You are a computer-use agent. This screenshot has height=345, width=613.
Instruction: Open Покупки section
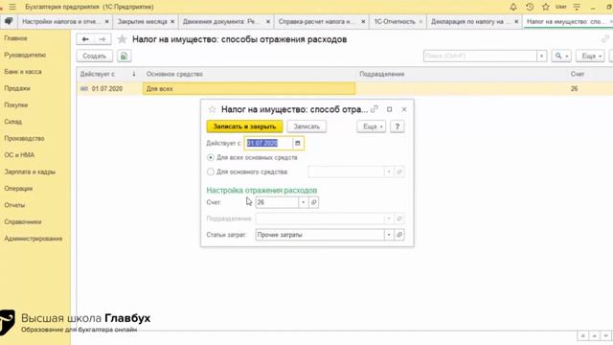tap(16, 105)
